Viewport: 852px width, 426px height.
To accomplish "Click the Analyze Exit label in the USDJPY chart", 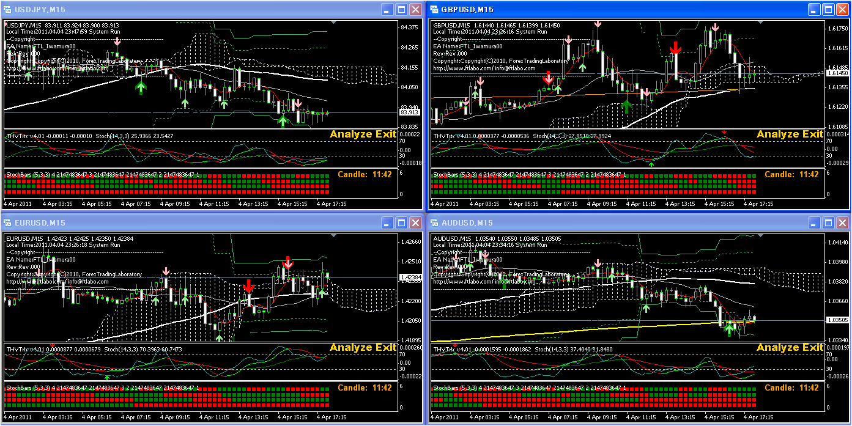I will [x=363, y=134].
